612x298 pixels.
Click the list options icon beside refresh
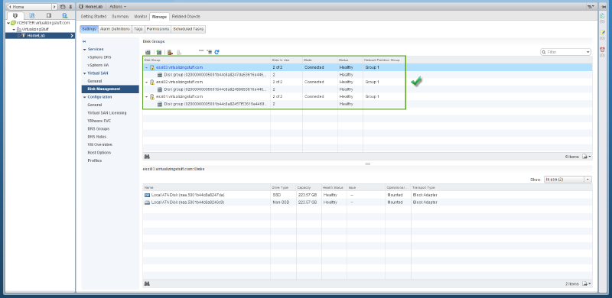[209, 51]
